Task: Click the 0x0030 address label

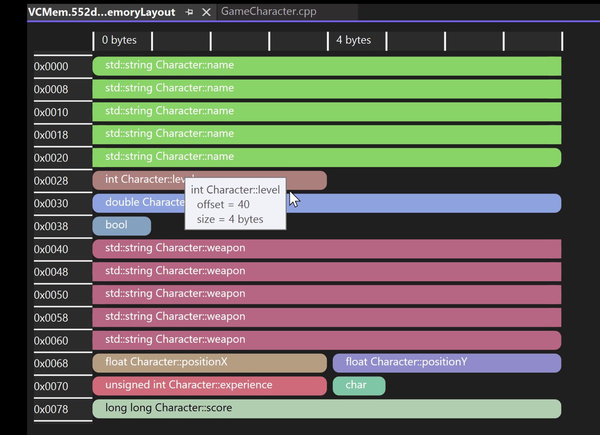Action: click(x=51, y=203)
